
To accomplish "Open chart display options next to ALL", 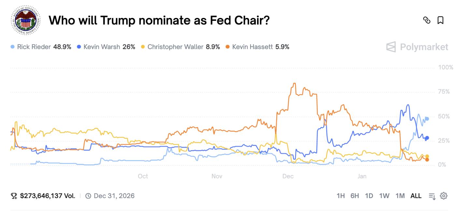I will click(x=432, y=196).
